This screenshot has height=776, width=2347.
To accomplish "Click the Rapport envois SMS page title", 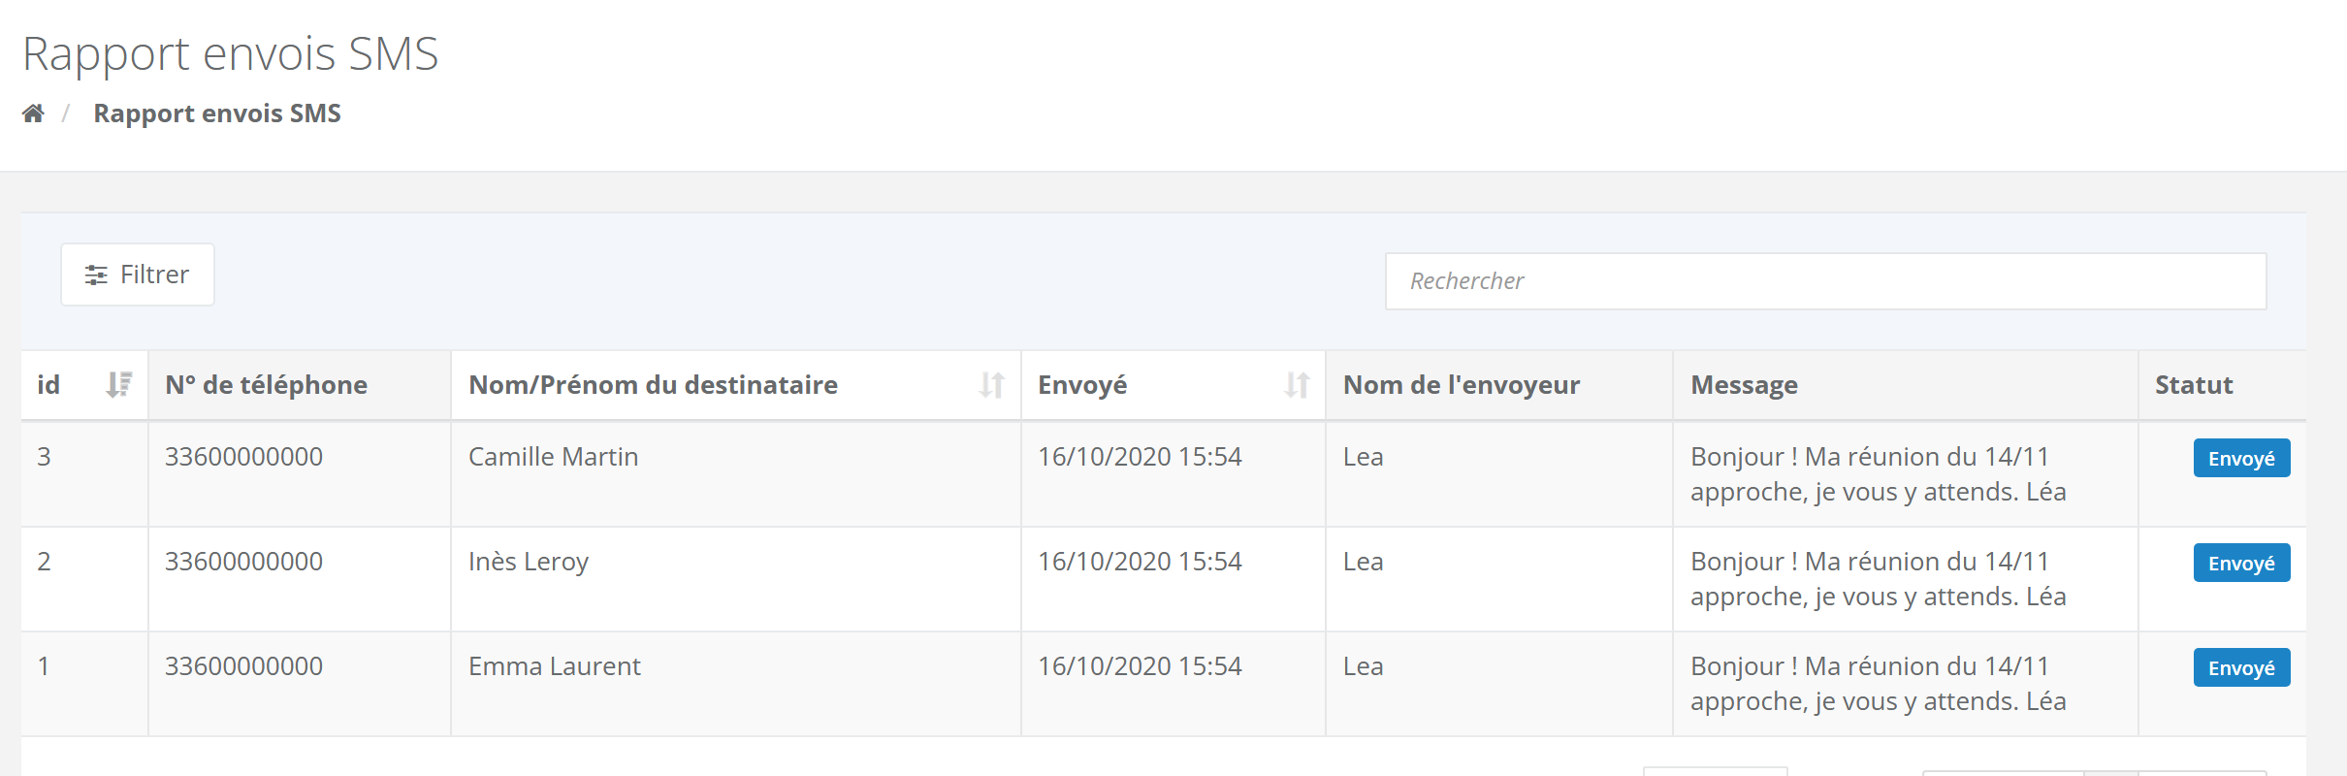I will 231,54.
